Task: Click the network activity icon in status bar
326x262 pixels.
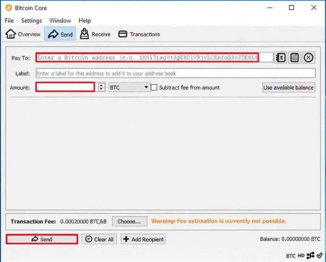Action: tap(311, 256)
